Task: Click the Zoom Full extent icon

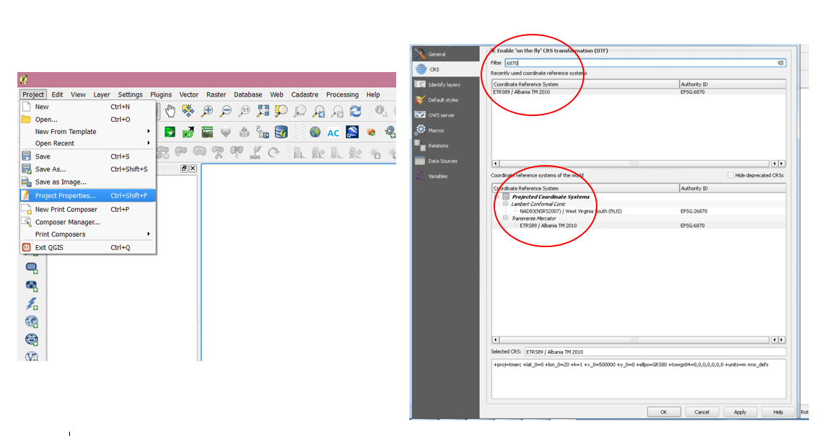Action: [263, 110]
